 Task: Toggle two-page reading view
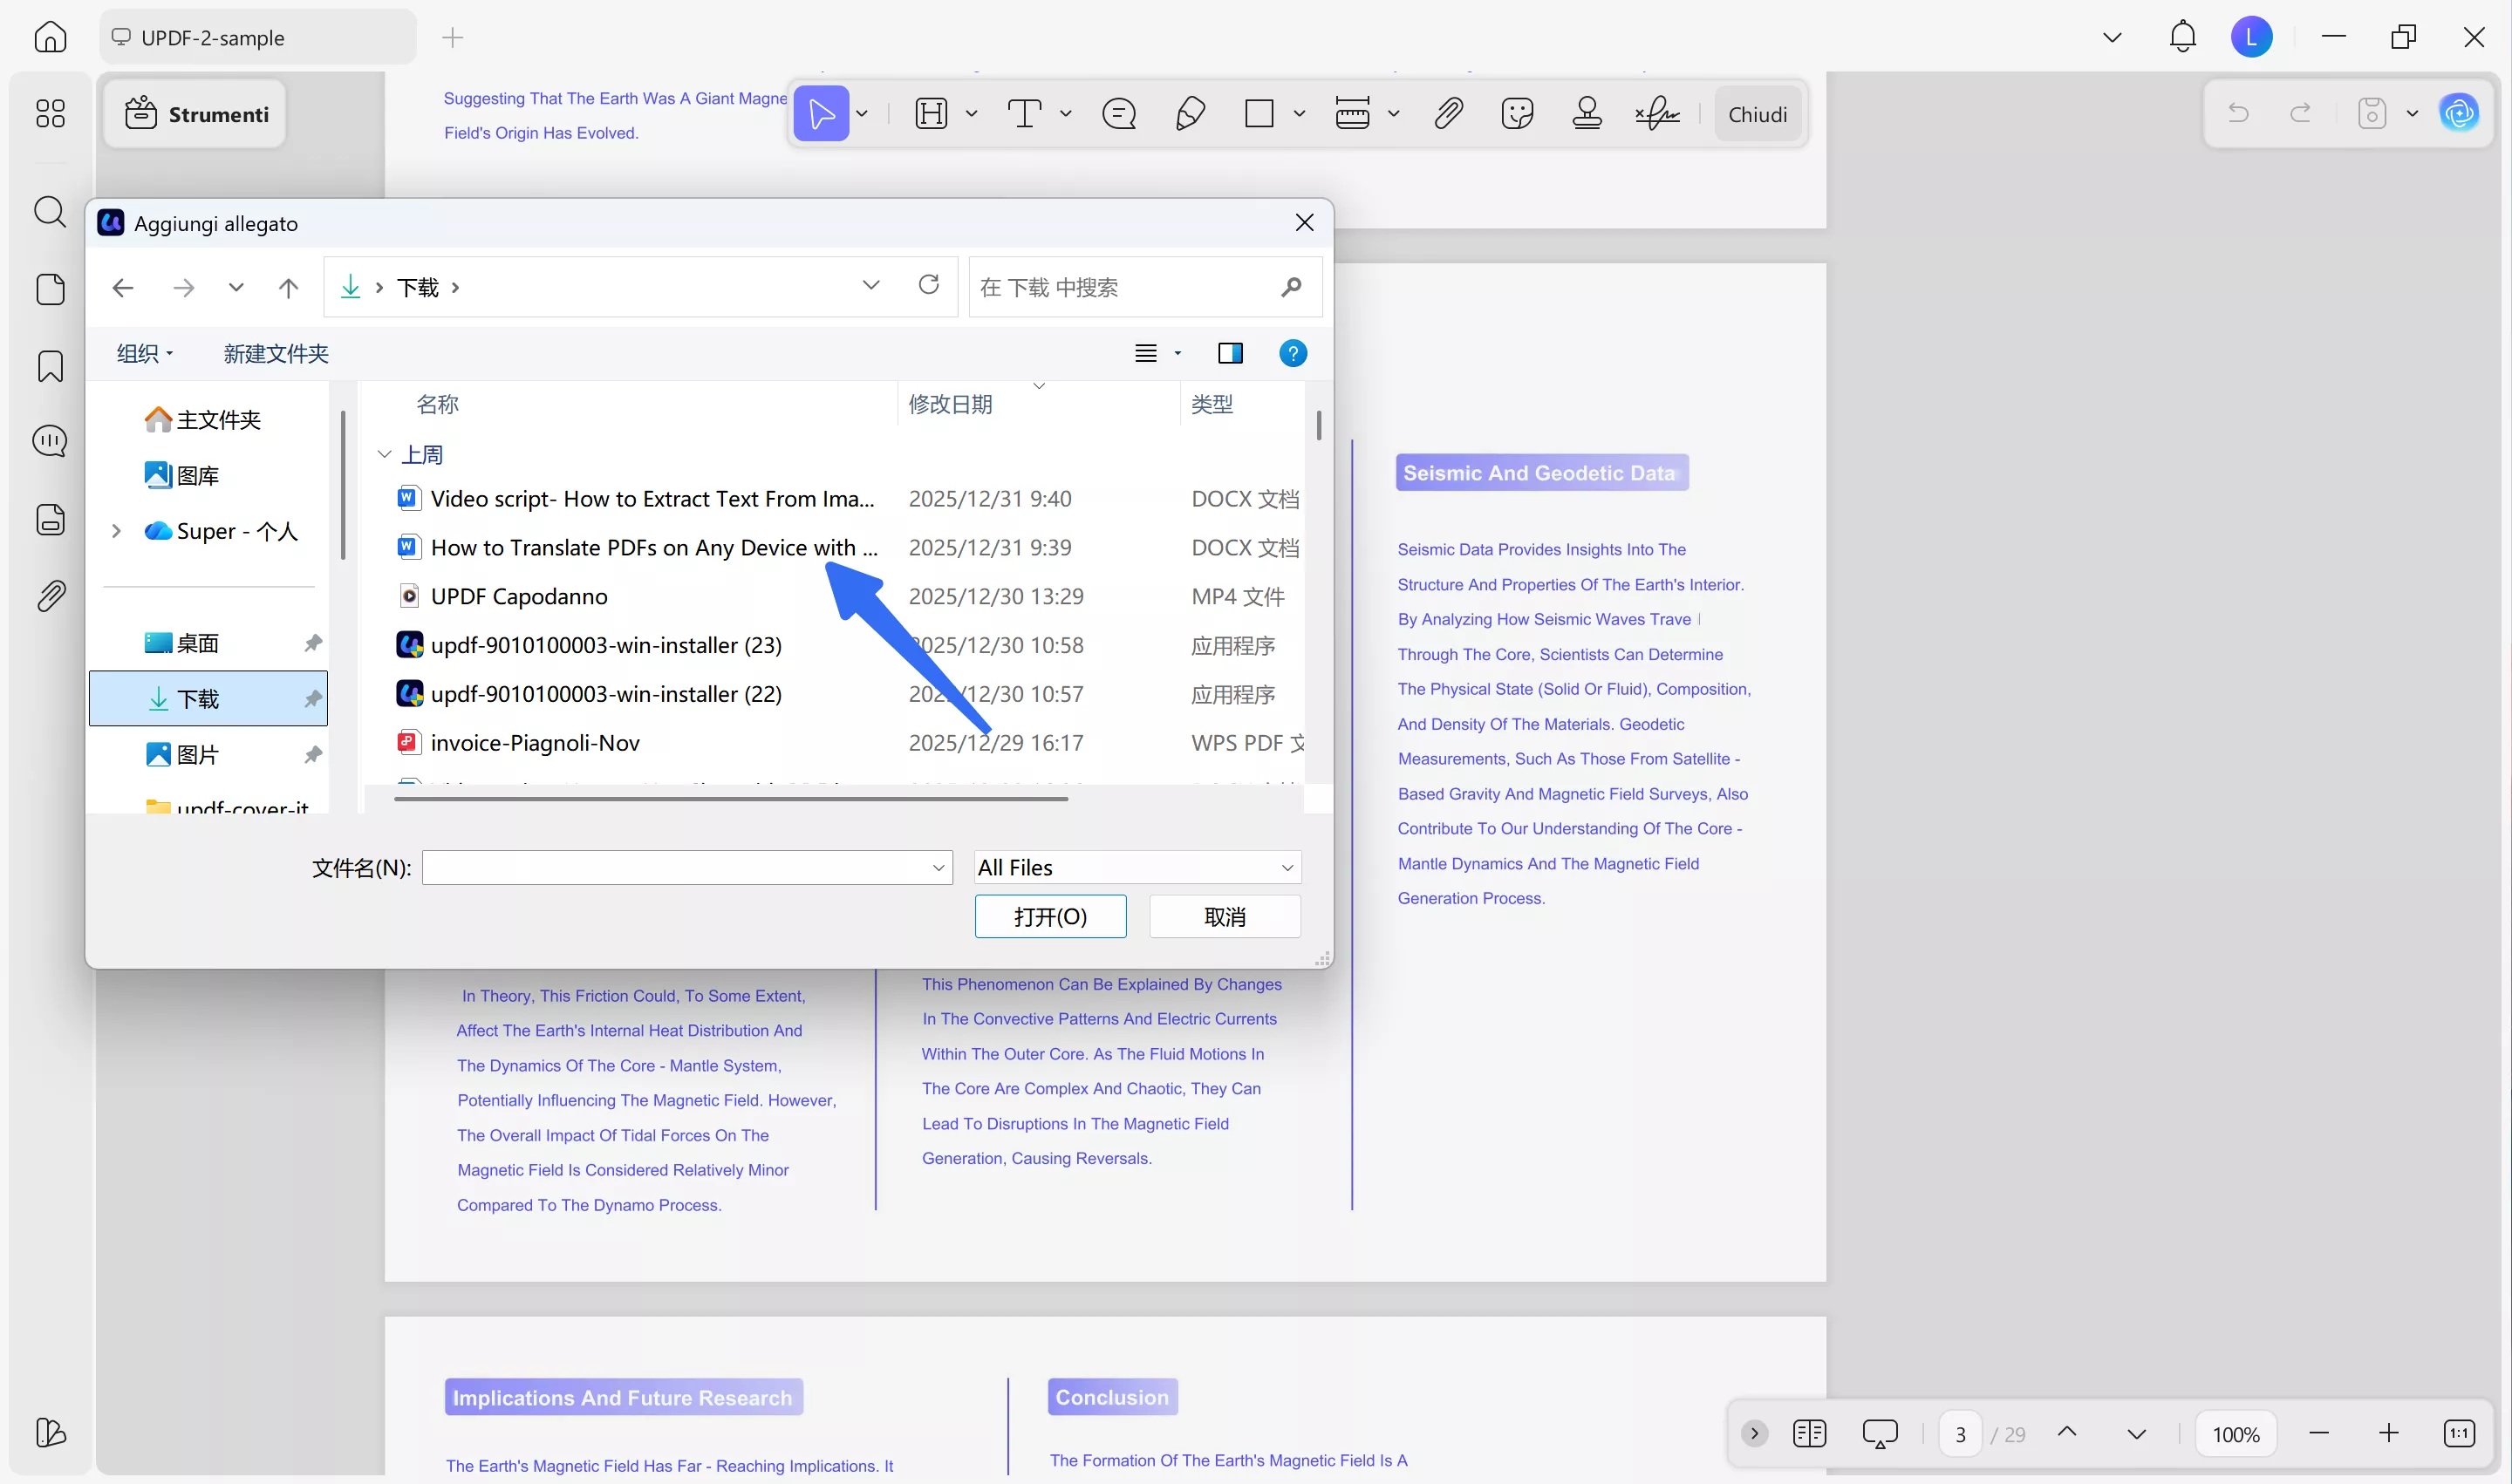point(1810,1433)
